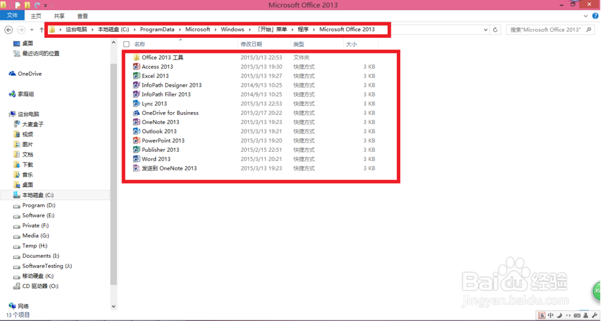
Task: Open the 查看 ribbon tab
Action: pyautogui.click(x=82, y=16)
